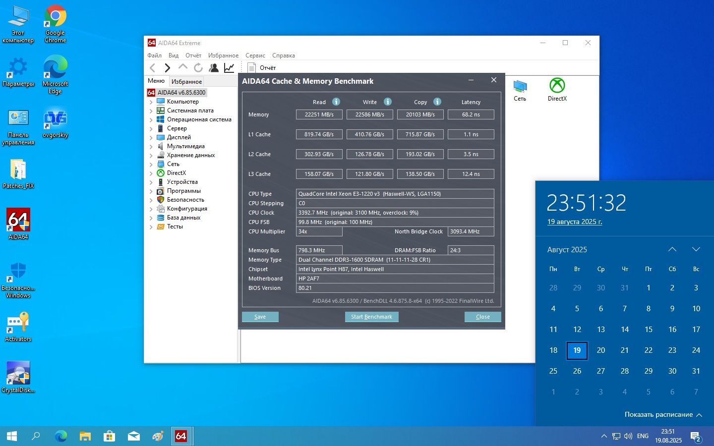Screen dimensions: 714x446
Task: Expand the Компьютер tree node
Action: pyautogui.click(x=151, y=102)
